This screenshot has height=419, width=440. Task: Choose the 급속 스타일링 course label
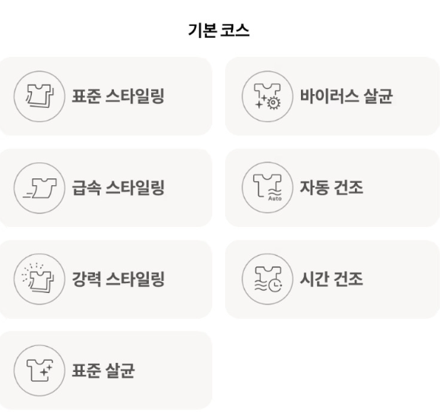118,187
